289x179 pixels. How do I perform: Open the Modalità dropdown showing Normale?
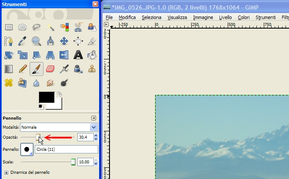pos(59,127)
